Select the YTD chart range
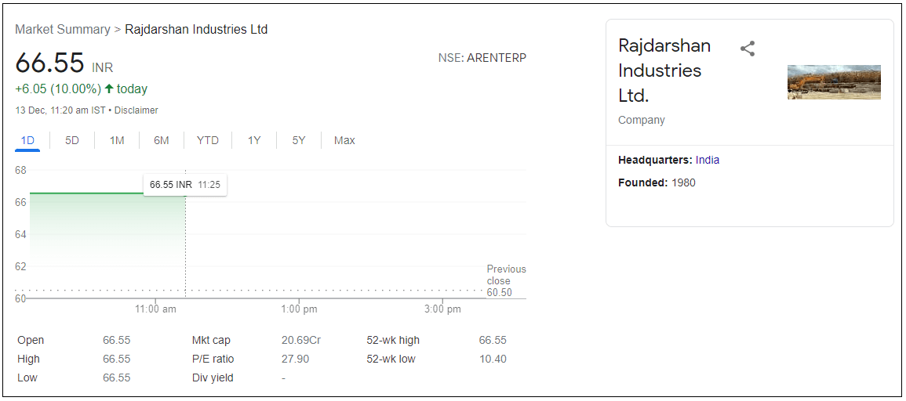Viewport: 906px width, 401px height. coord(208,141)
